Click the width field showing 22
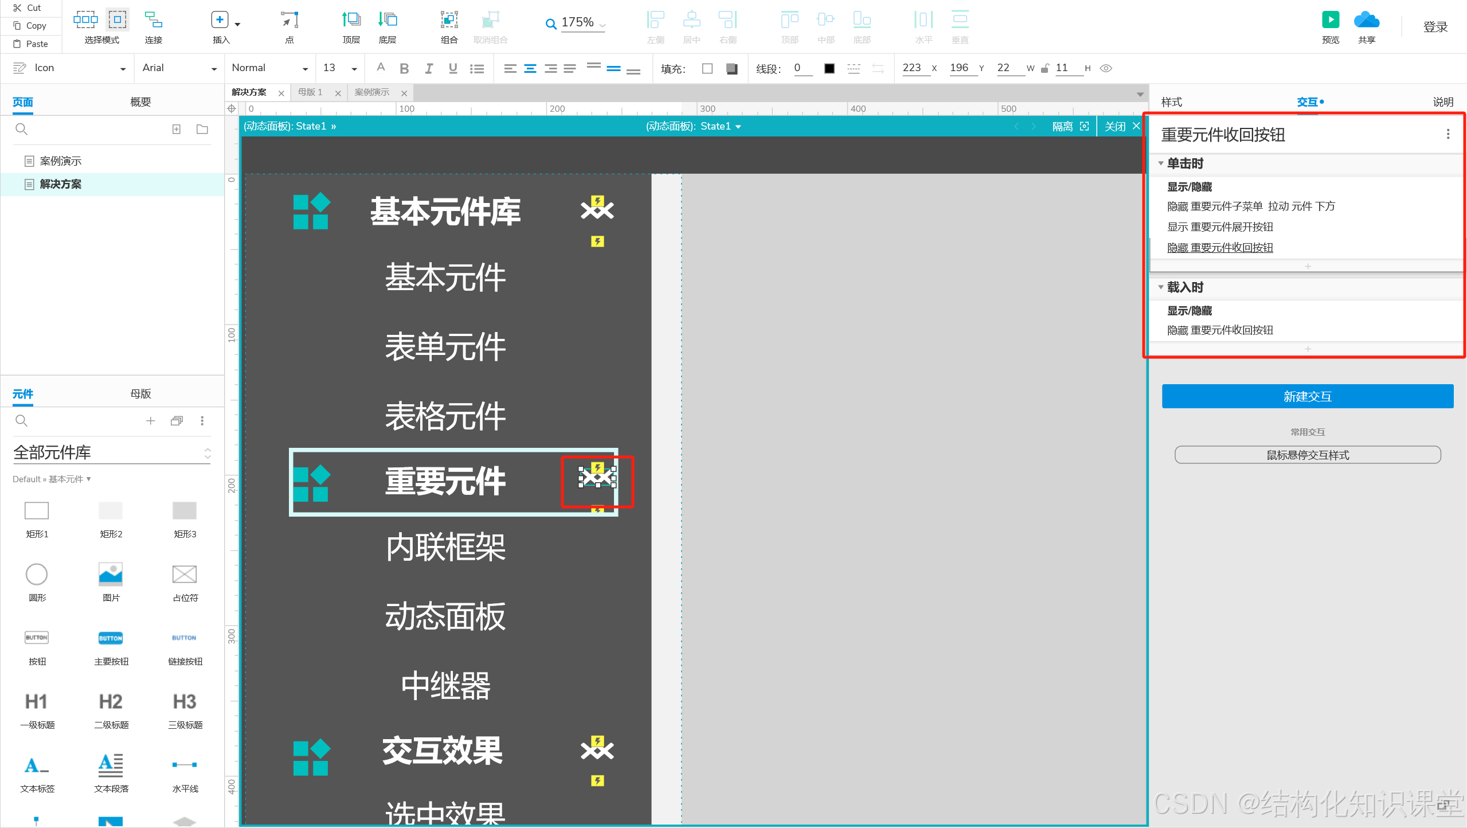This screenshot has height=828, width=1467. coord(1010,68)
